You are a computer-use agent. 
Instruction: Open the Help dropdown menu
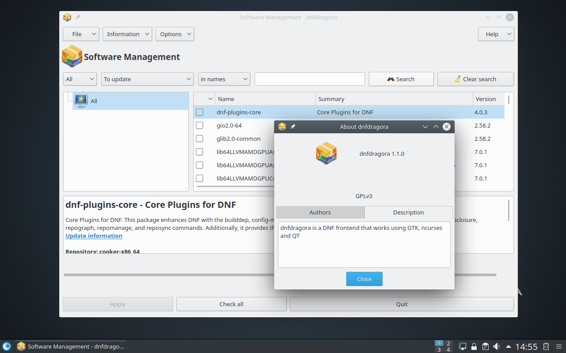click(496, 34)
